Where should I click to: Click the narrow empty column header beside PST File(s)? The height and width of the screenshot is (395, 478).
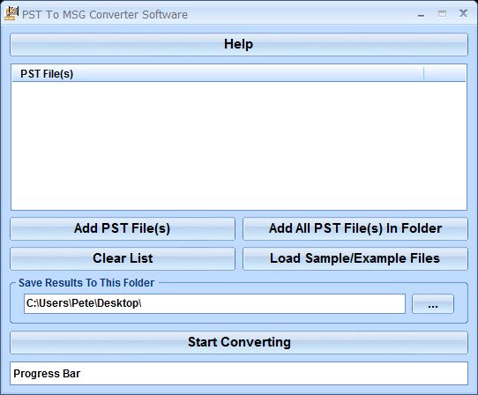click(x=444, y=73)
